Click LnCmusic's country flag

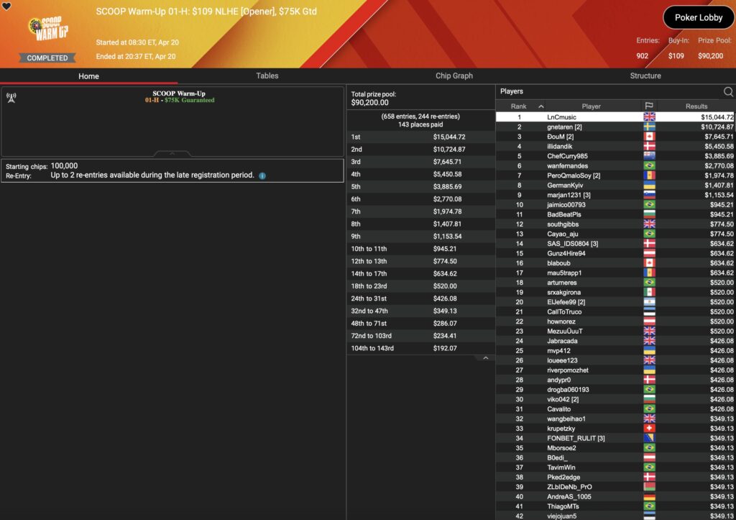tap(649, 117)
